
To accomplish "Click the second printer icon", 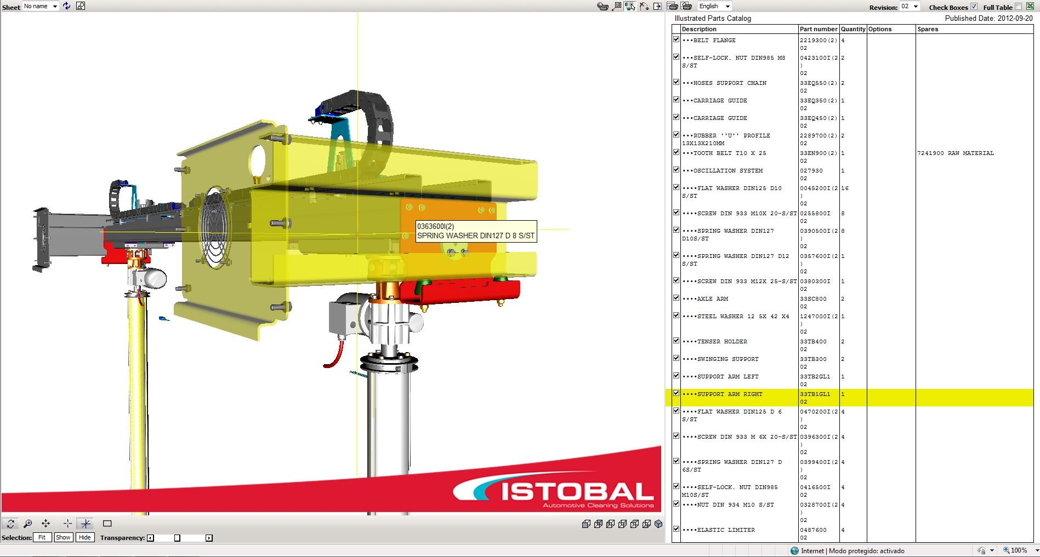I will [x=686, y=6].
